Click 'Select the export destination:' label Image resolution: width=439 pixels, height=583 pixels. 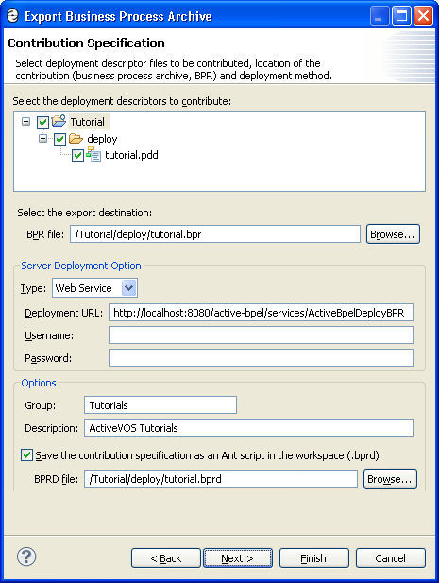tap(85, 213)
